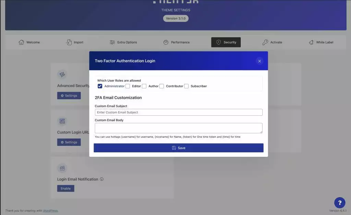The image size is (351, 215).
Task: Enable Login Email Notification
Action: click(65, 188)
